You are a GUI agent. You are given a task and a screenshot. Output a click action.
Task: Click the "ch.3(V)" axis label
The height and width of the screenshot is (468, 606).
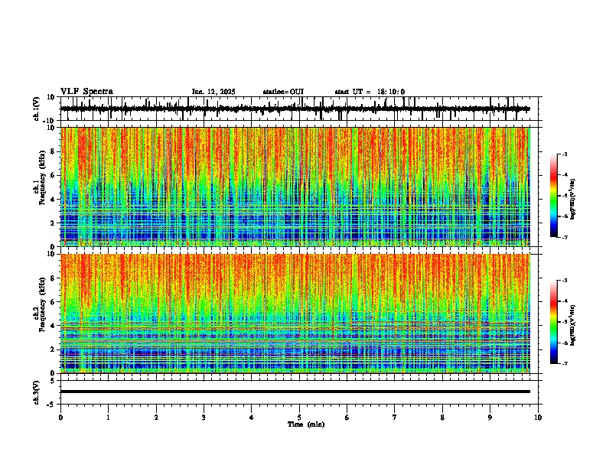pyautogui.click(x=36, y=392)
